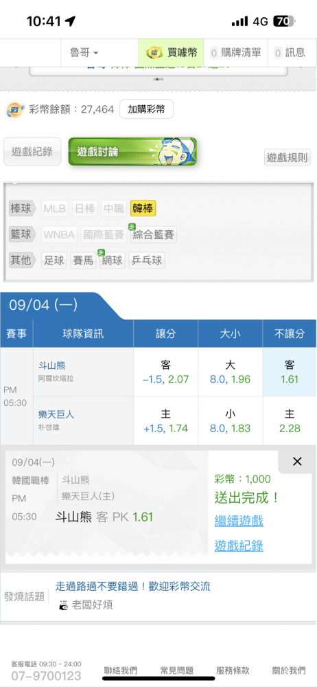Open the 買嘑幣 coin purchase icon
Image resolution: width=317 pixels, height=687 pixels.
(154, 53)
